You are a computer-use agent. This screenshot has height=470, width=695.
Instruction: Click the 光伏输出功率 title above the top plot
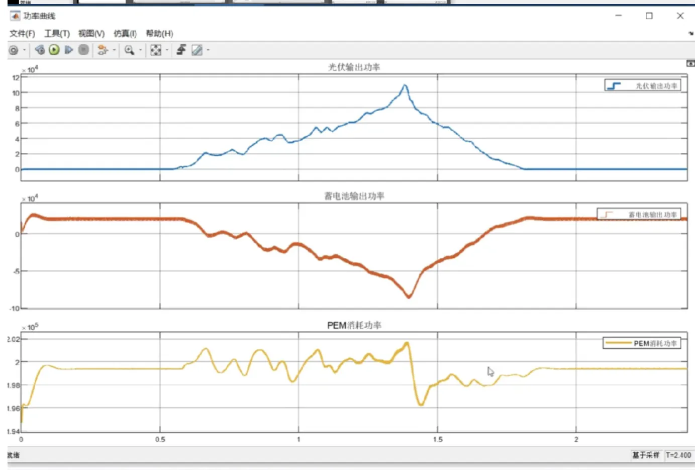[x=354, y=67]
